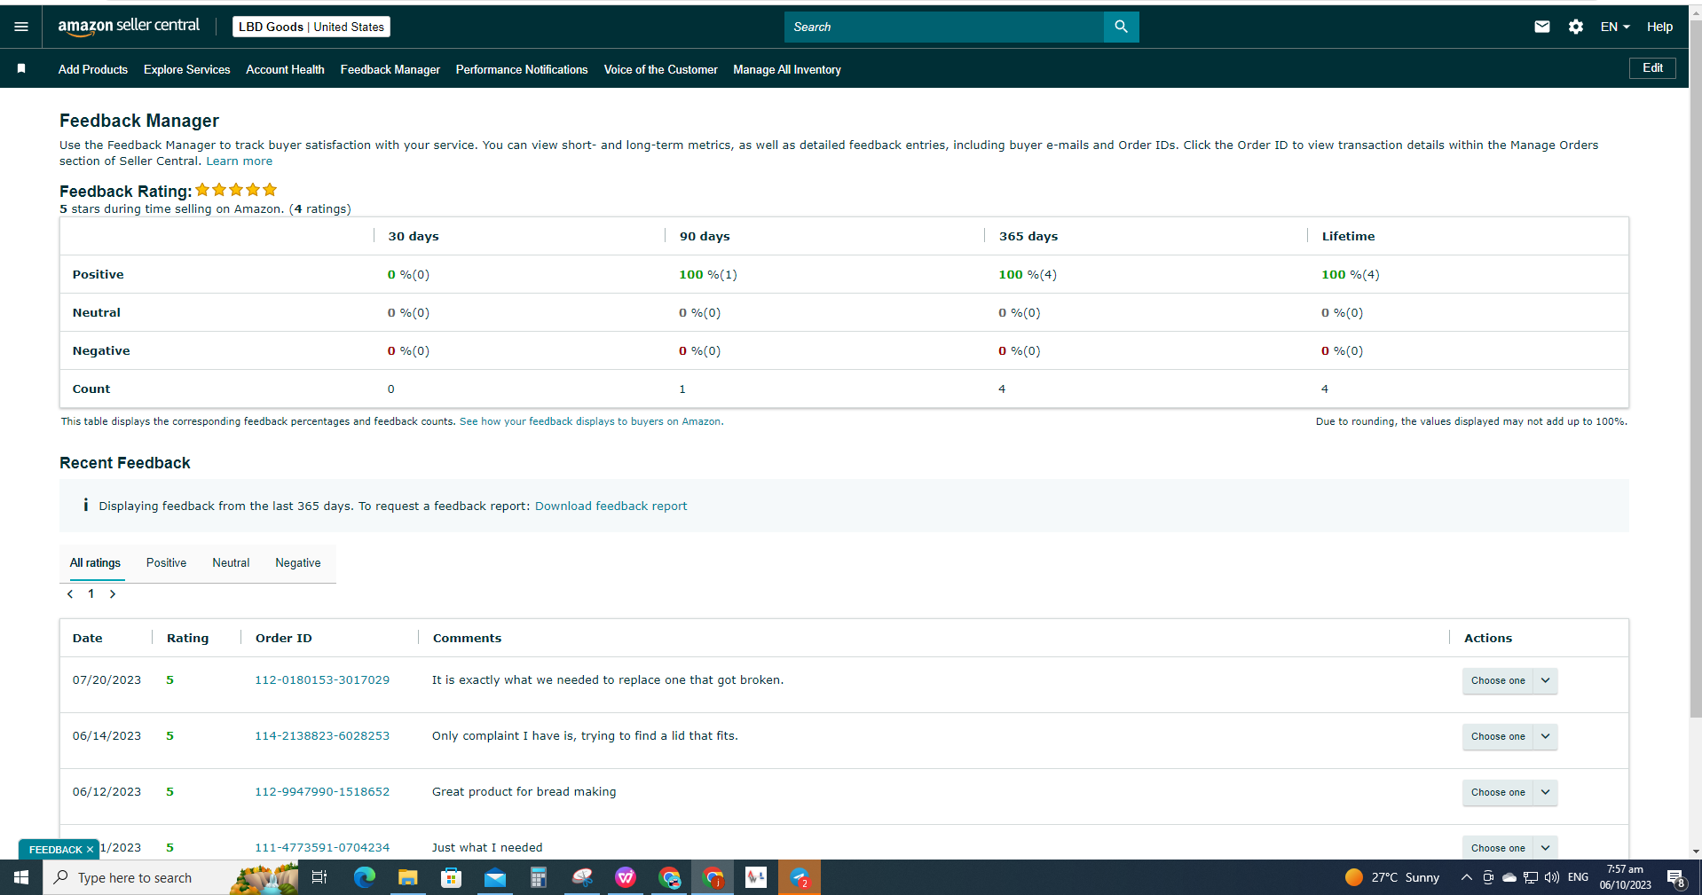The height and width of the screenshot is (895, 1702).
Task: Open Calculator from taskbar
Action: click(x=538, y=877)
